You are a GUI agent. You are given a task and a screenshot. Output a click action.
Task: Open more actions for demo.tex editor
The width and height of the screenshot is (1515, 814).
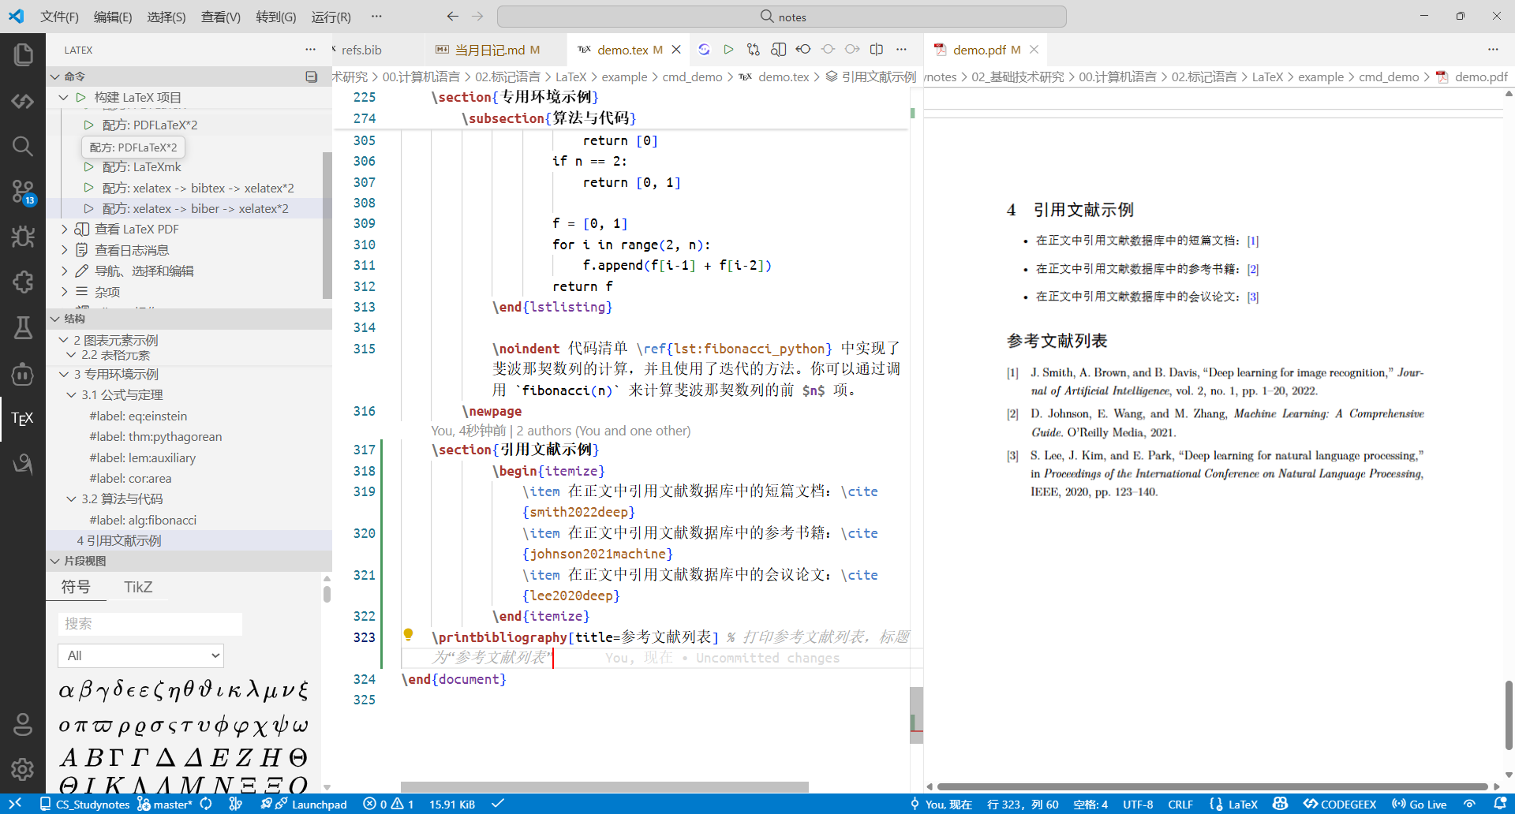(901, 50)
